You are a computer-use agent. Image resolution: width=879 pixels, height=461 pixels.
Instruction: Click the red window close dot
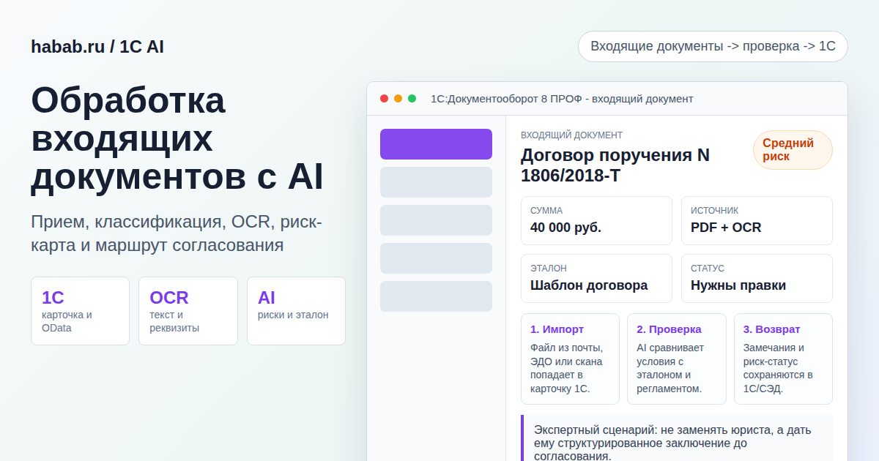point(384,99)
